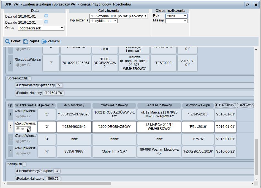Click the /Data-Wply column header

(246, 105)
